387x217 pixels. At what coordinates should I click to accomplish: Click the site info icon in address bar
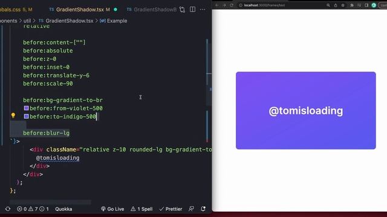click(241, 5)
